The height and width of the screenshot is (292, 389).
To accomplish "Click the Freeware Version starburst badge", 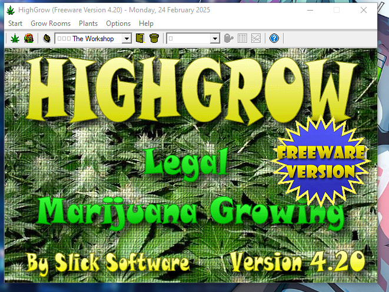I will click(x=321, y=162).
